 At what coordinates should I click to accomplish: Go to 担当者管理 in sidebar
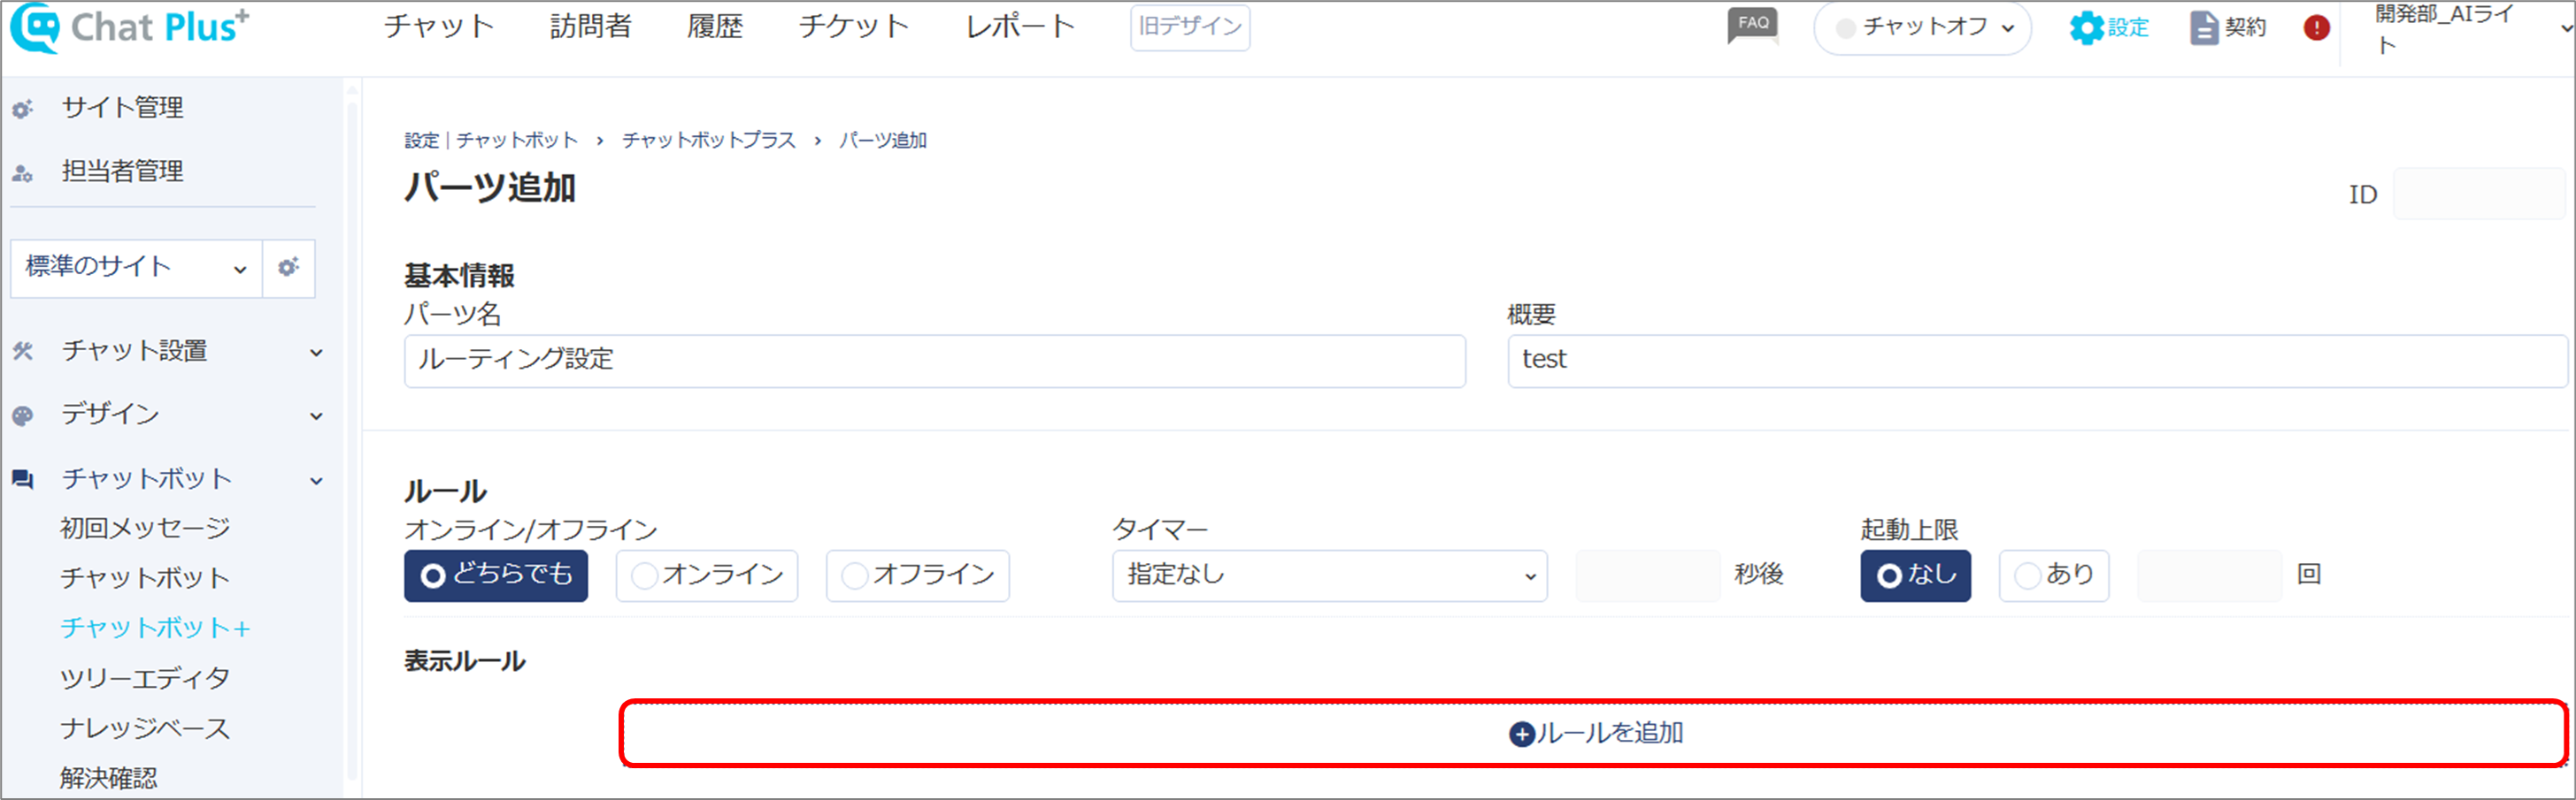tap(122, 171)
